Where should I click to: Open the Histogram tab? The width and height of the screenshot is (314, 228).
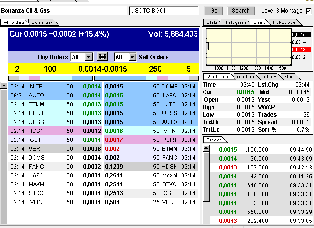235,22
